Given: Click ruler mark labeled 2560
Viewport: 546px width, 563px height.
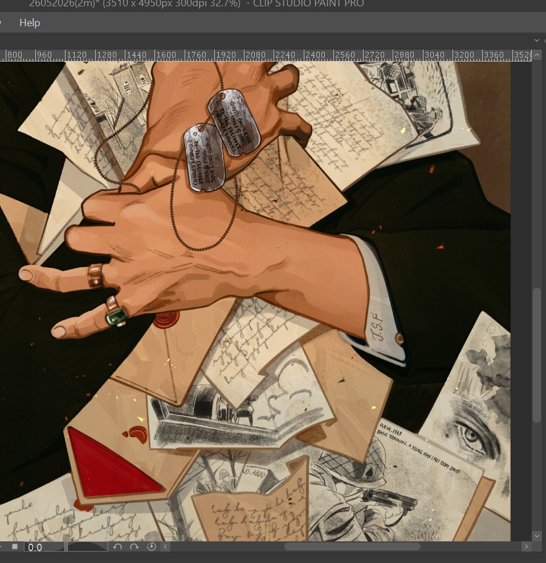Looking at the screenshot, I should point(345,55).
